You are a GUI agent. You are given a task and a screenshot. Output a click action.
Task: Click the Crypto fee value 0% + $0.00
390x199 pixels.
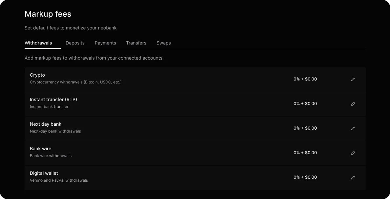305,79
